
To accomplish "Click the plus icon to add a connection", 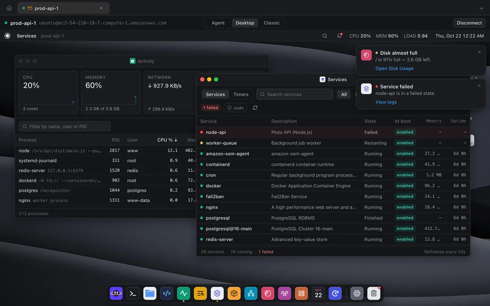I will 481,8.
